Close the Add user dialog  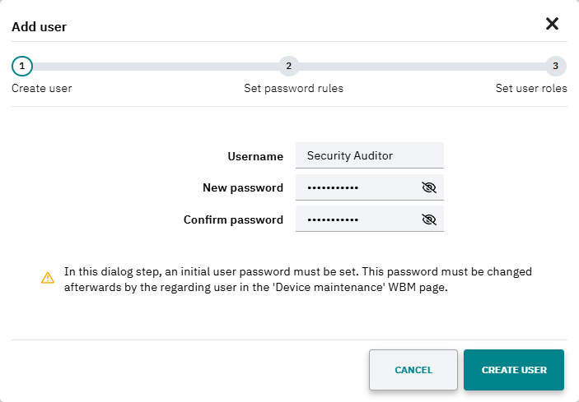coord(552,24)
